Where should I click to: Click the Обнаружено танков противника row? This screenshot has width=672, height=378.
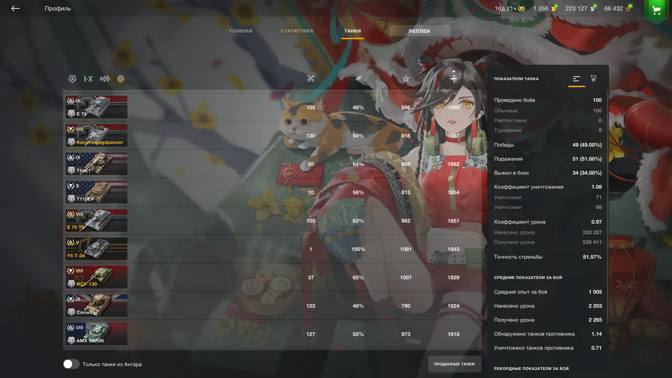548,334
